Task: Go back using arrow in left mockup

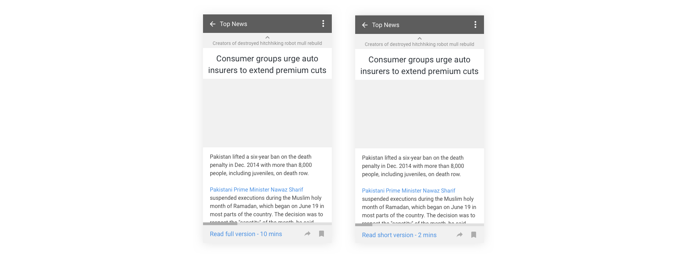Action: pos(213,24)
